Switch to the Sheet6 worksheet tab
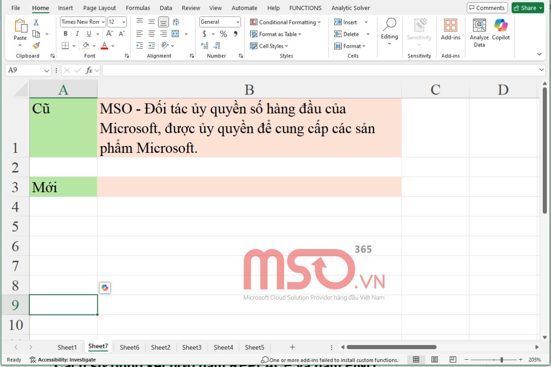This screenshot has width=551, height=367. click(129, 347)
